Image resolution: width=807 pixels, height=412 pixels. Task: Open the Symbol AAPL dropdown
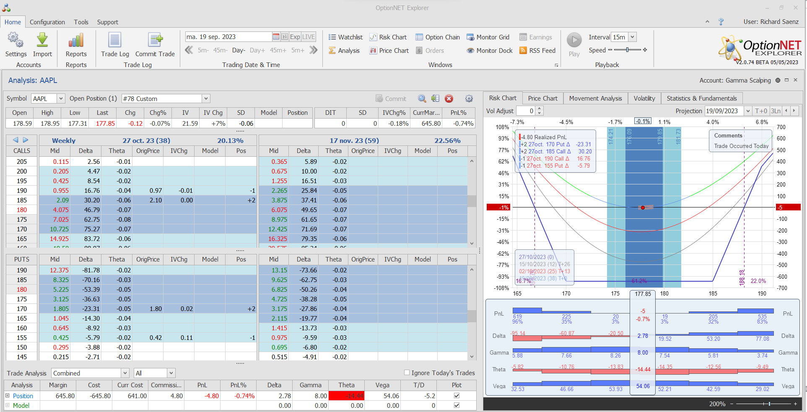pos(61,98)
